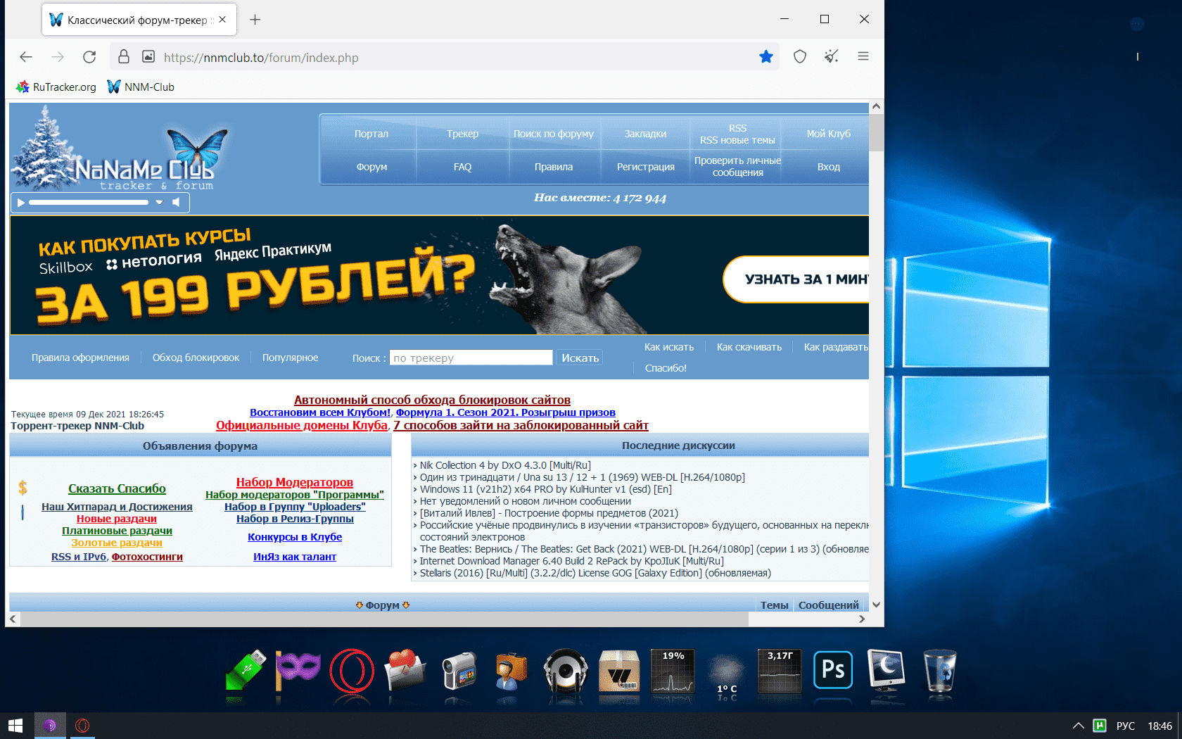Launch the headphones speaker dock icon
1182x739 pixels.
566,671
